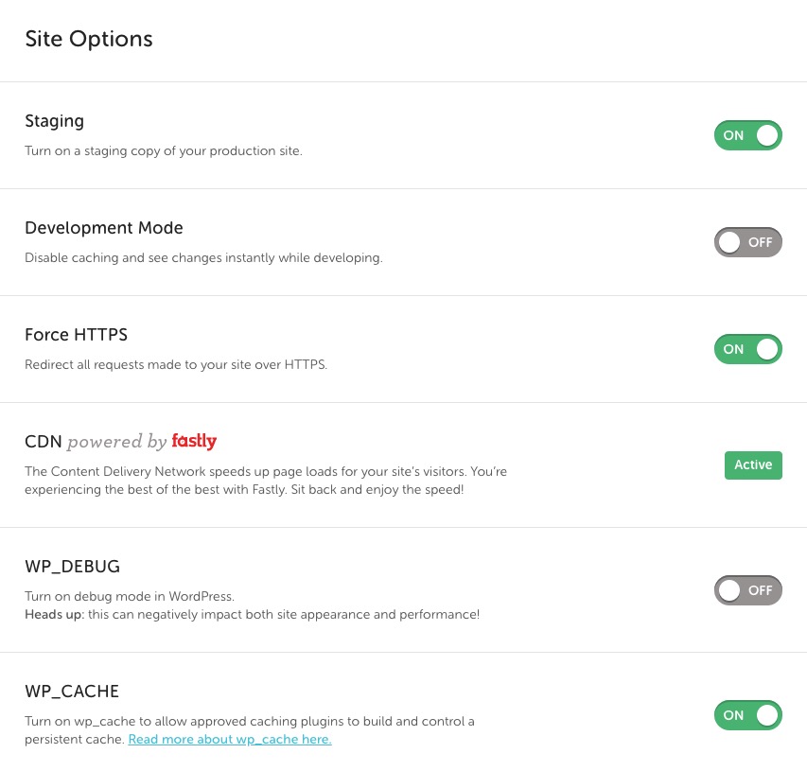Enable the Development Mode switch

pos(747,242)
